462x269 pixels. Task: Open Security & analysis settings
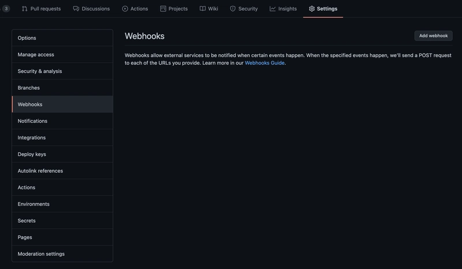62,71
